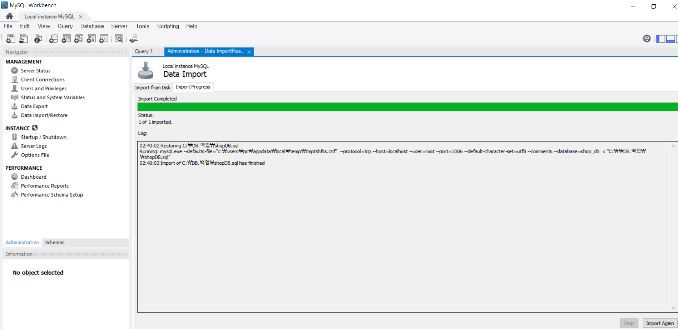Switch to the Schemas navigator tab

pos(55,243)
